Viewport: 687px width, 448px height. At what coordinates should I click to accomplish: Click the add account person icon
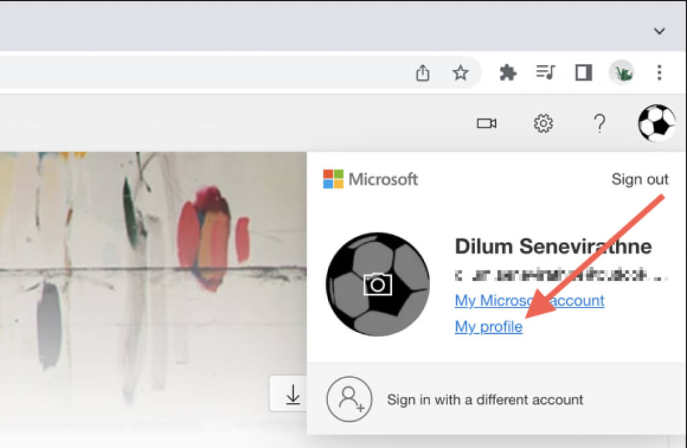tap(349, 399)
